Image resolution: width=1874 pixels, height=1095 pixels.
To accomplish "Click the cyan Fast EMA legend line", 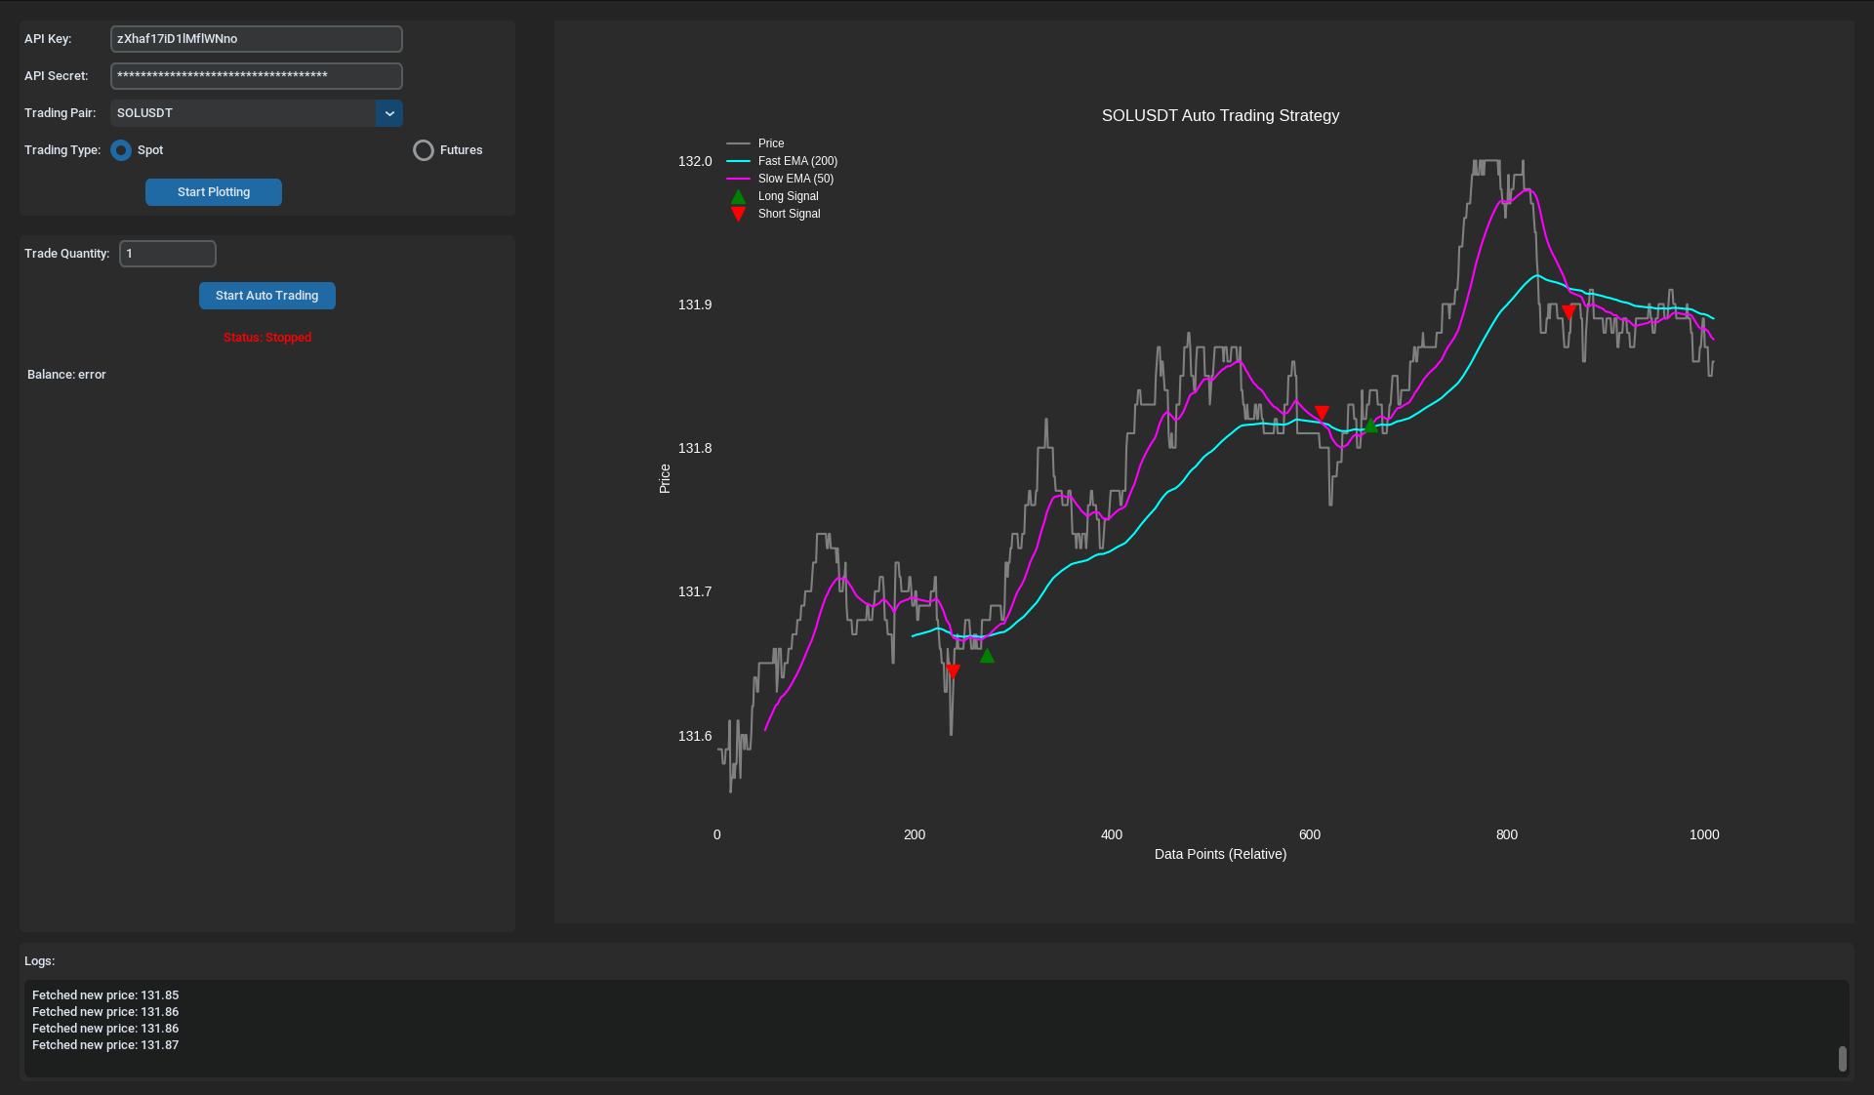I will click(x=738, y=161).
